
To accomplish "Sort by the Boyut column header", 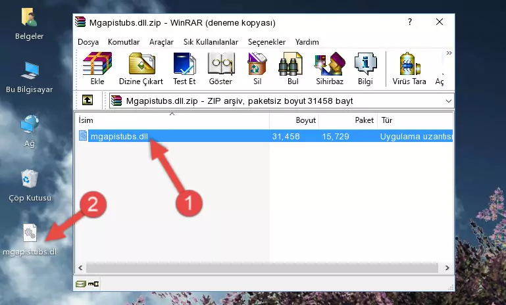I will [x=294, y=120].
